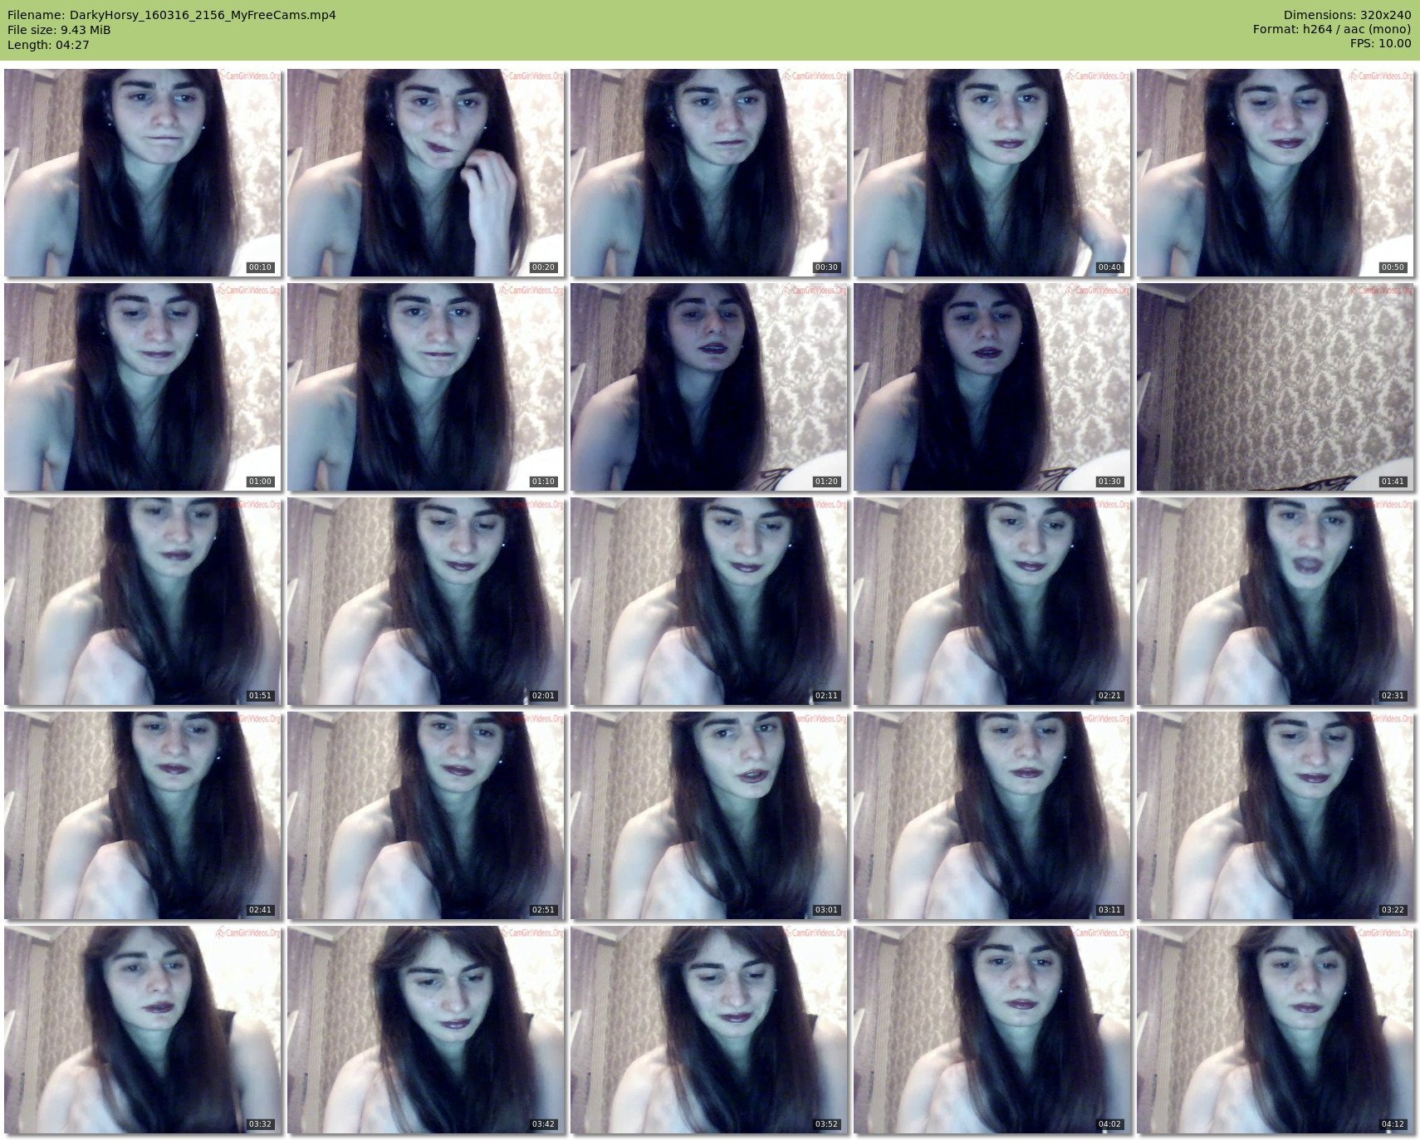Click the 01:30 timestamp badge

click(1109, 482)
